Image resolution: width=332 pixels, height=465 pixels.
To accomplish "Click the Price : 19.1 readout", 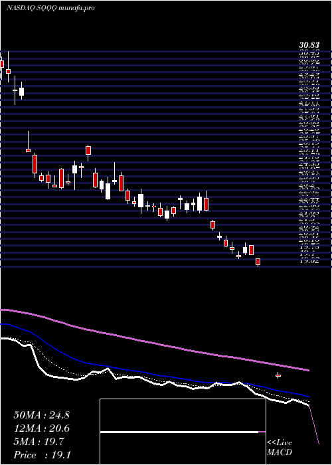I will click(41, 455).
